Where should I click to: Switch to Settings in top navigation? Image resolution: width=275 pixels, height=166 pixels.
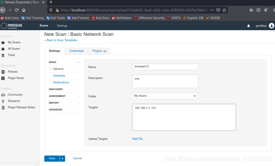click(x=62, y=26)
